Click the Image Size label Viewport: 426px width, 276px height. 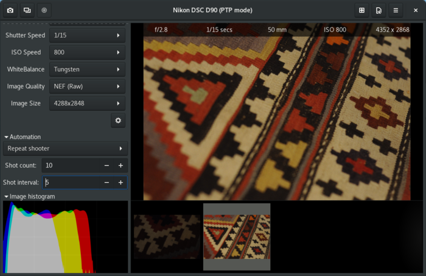pos(26,104)
